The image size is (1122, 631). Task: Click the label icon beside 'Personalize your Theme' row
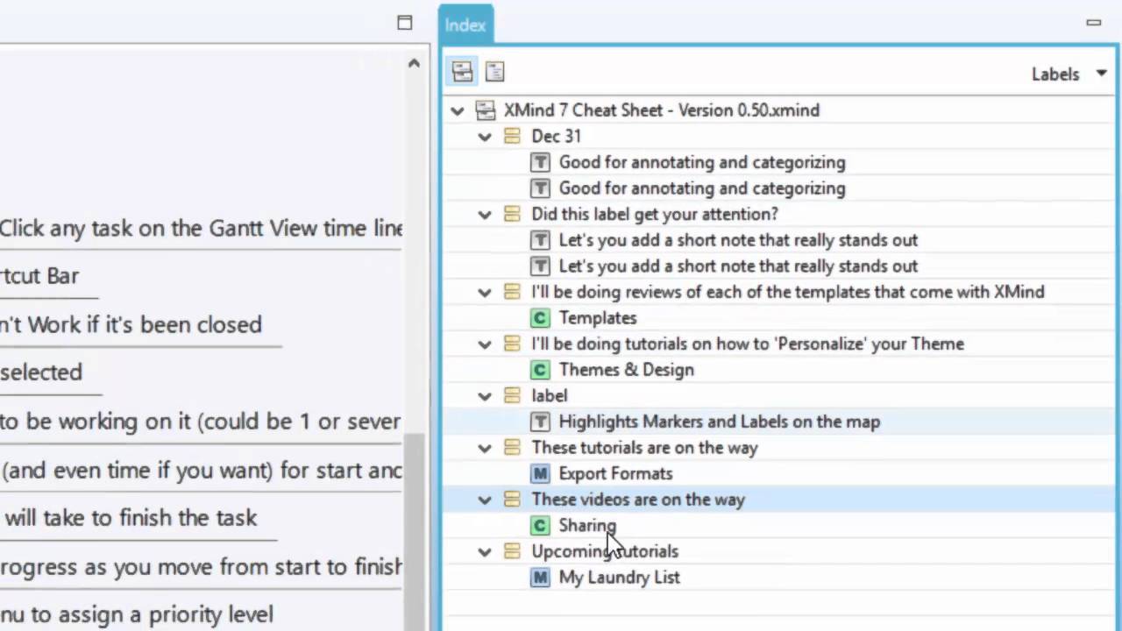512,344
